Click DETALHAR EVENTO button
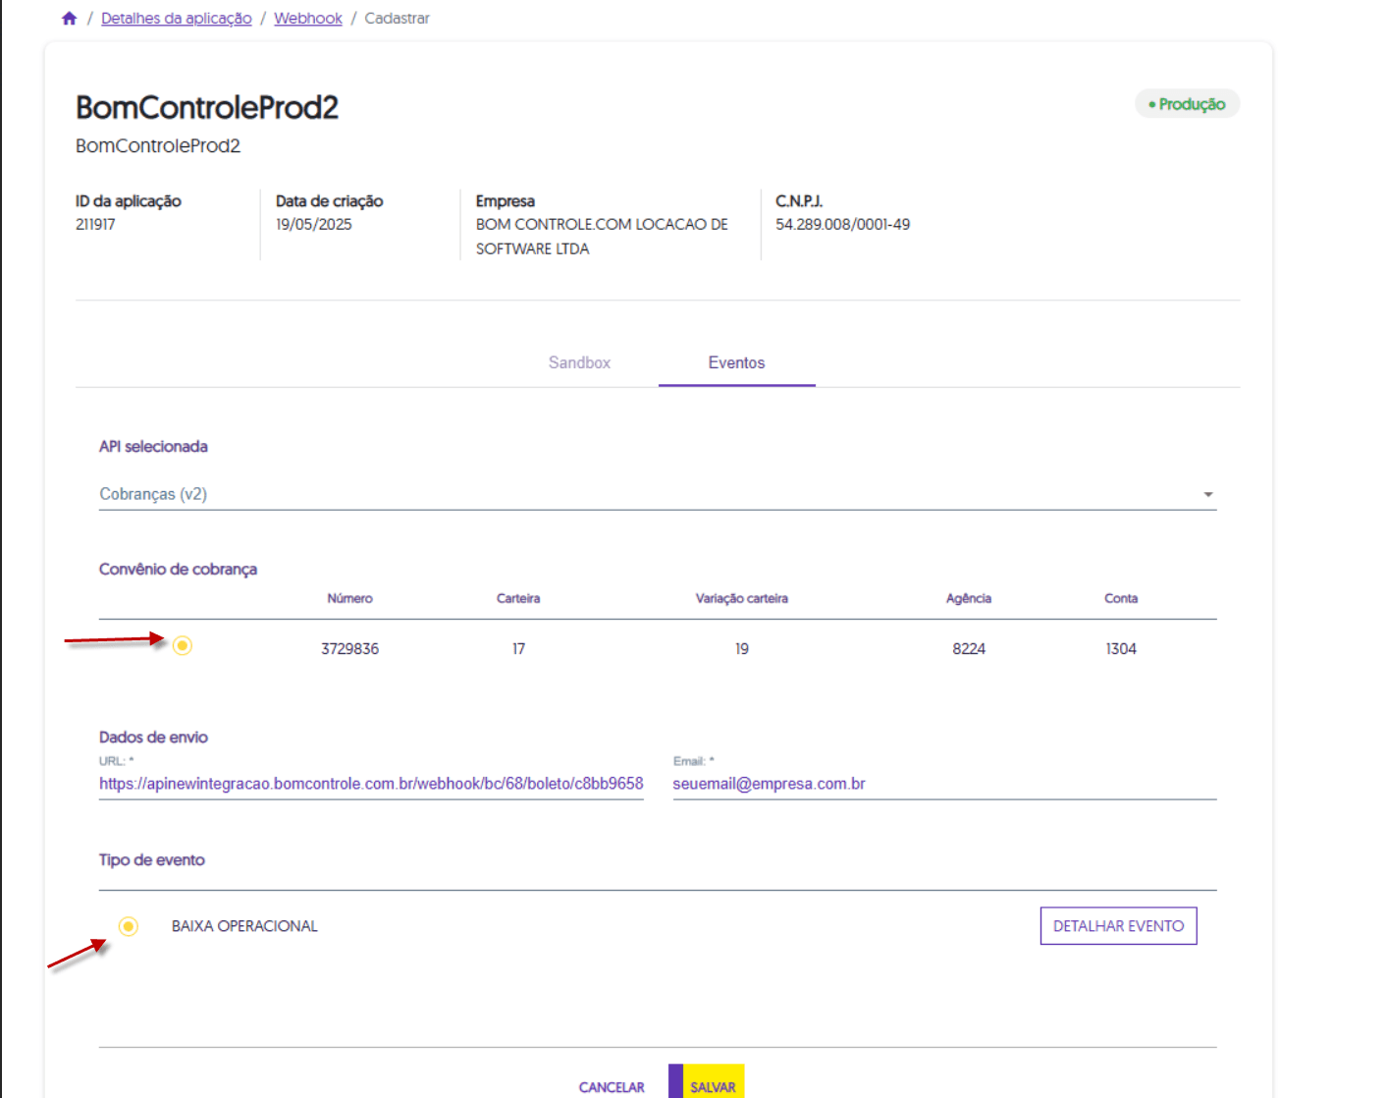Screen dimensions: 1386x1098 (1118, 926)
